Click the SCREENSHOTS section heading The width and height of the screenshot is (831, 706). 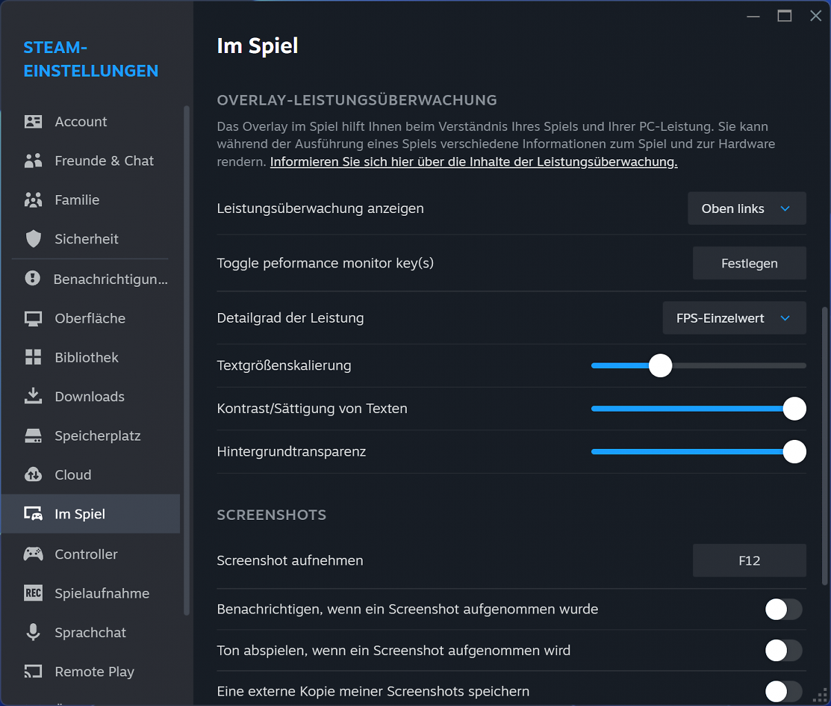coord(272,515)
